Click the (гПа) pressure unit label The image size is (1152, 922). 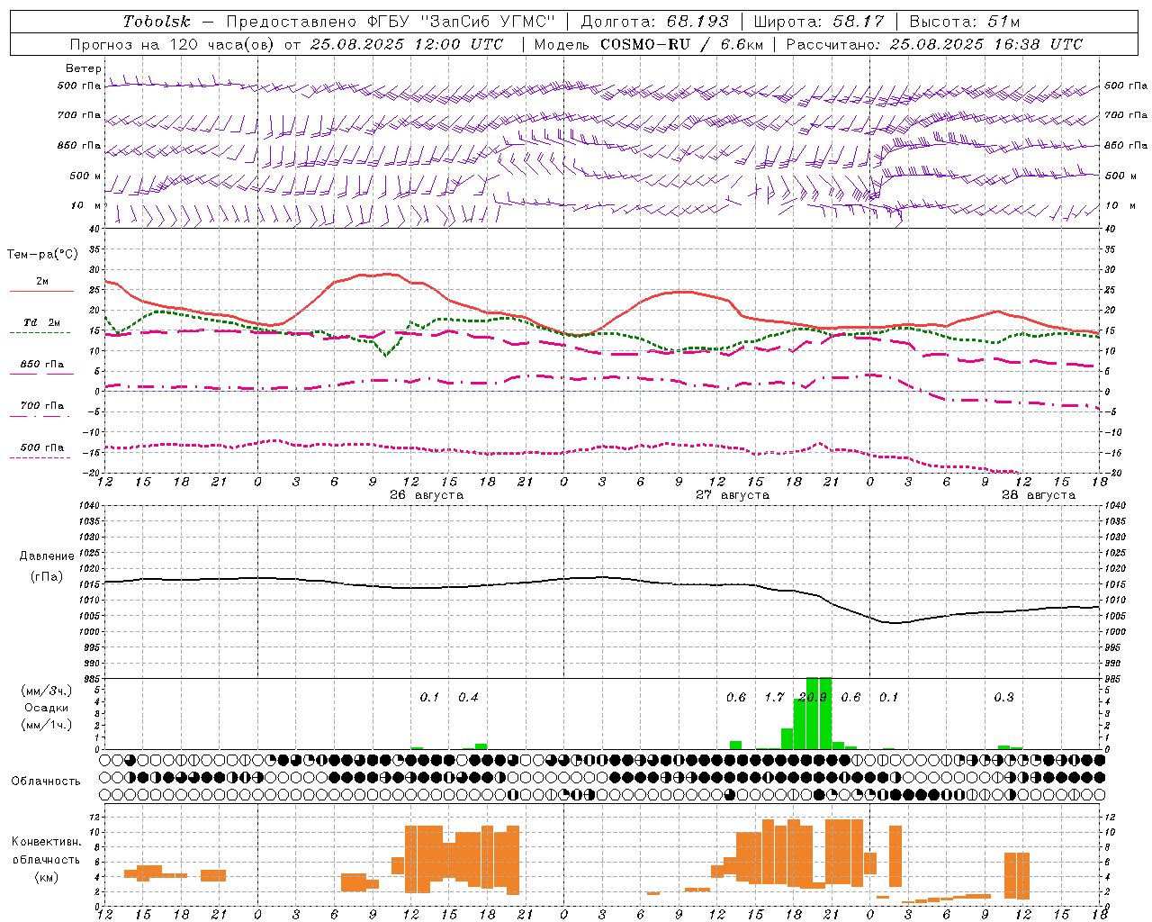tap(47, 577)
